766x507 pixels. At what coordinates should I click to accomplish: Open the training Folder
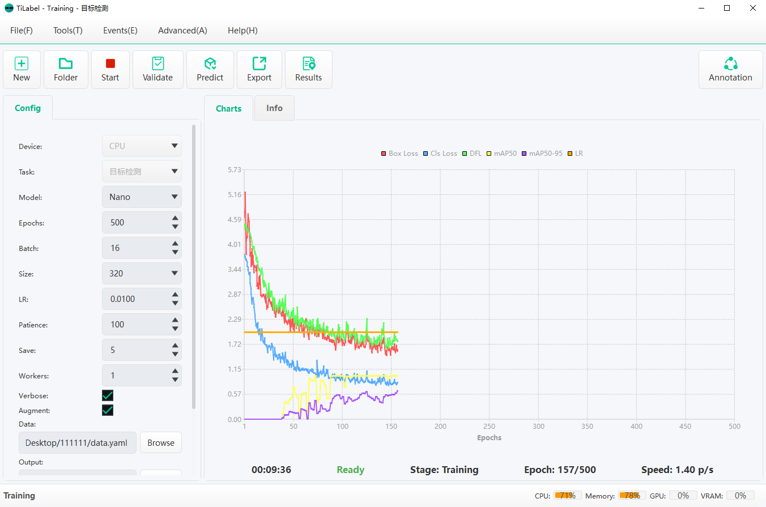pyautogui.click(x=66, y=69)
